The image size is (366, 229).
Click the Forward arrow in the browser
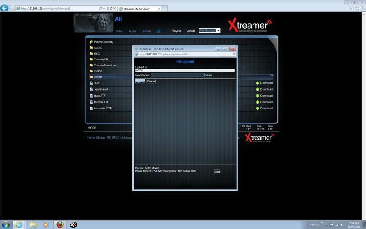pyautogui.click(x=12, y=8)
